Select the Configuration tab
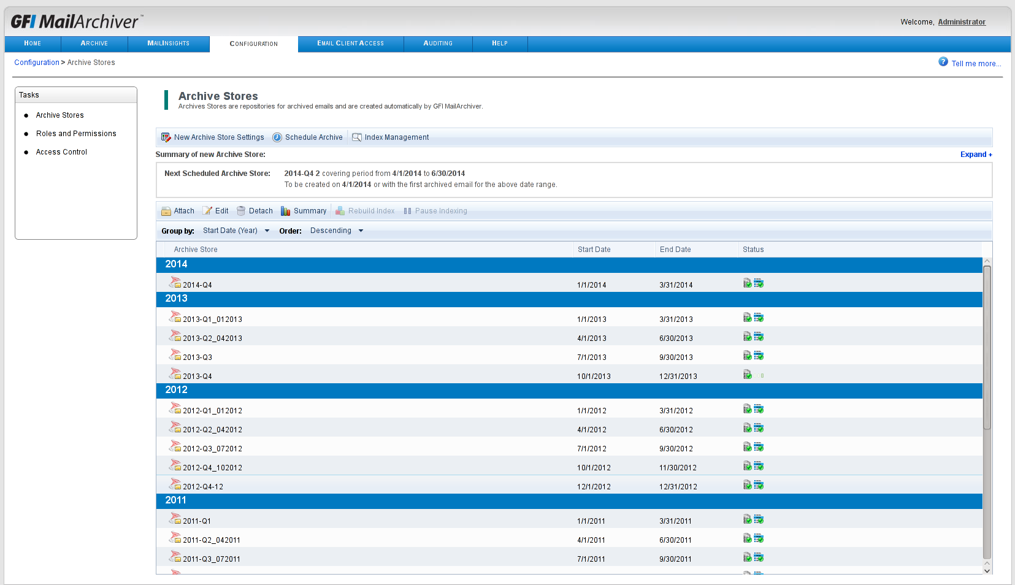Viewport: 1015px width, 585px height. point(254,44)
